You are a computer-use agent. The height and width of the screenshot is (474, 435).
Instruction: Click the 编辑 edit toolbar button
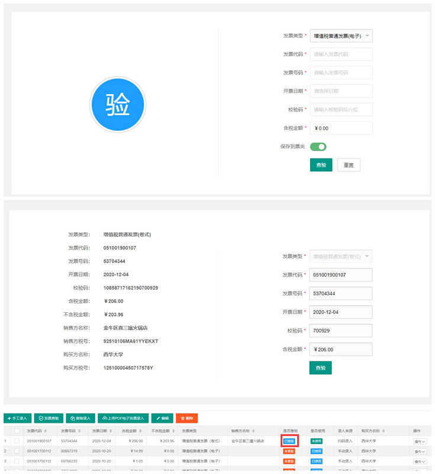(x=162, y=418)
